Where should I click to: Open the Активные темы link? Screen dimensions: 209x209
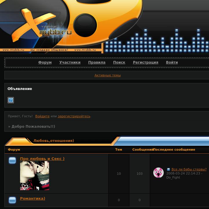click(108, 75)
